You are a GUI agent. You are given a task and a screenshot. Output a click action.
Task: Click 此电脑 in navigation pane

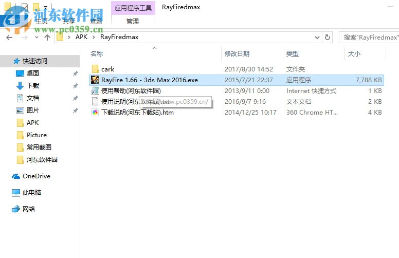point(32,192)
